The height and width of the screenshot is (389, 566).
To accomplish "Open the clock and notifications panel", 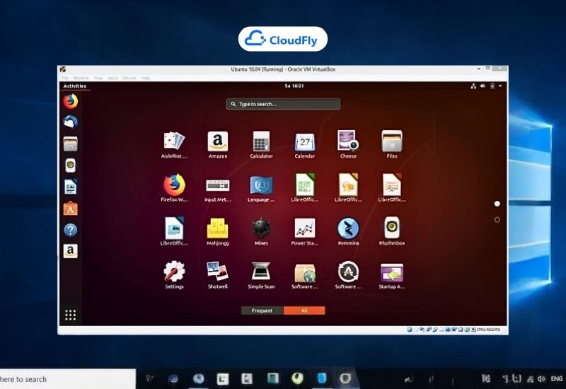I will tap(294, 86).
